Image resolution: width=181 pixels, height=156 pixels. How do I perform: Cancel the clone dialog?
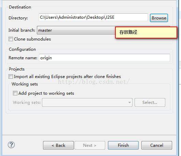click(x=157, y=145)
